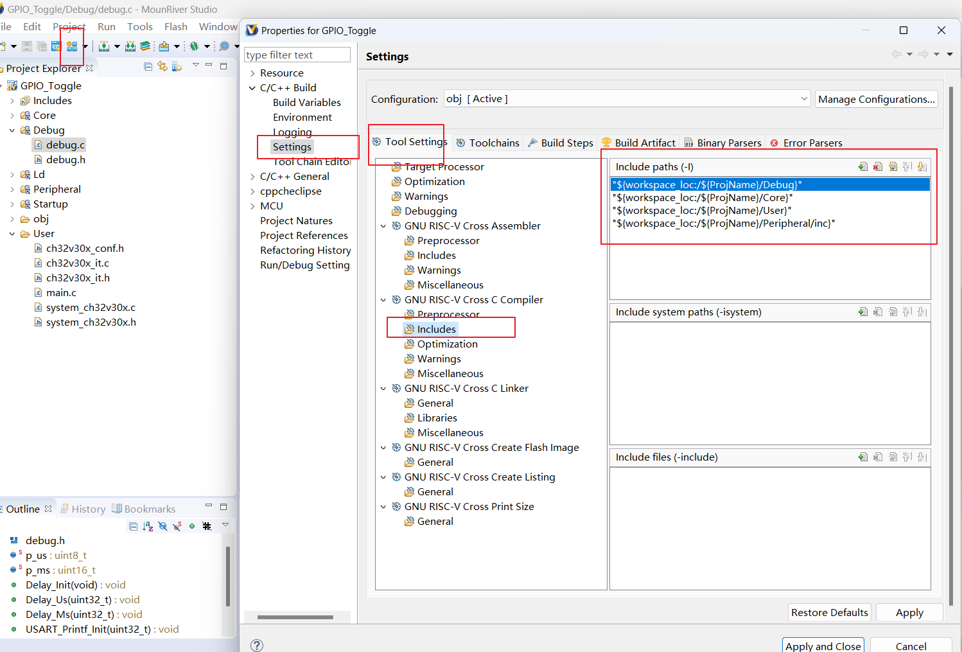Click the magnifier search toolbar icon

224,46
